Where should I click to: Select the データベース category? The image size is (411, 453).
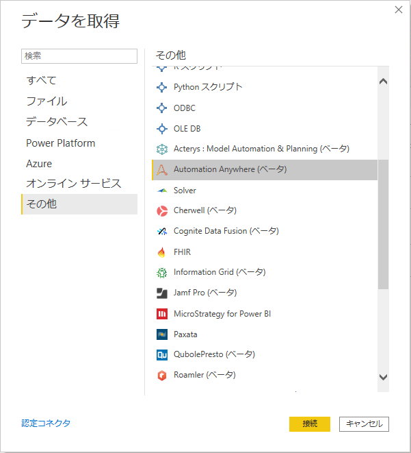(79, 121)
